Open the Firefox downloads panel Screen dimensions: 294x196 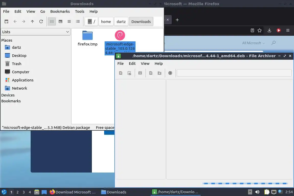[x=269, y=30]
